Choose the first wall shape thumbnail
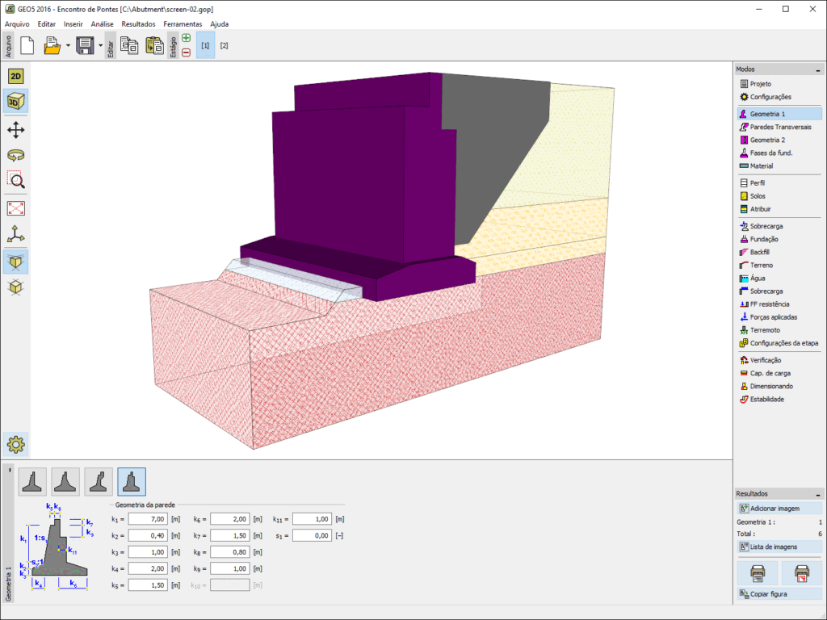The height and width of the screenshot is (620, 827). [32, 481]
